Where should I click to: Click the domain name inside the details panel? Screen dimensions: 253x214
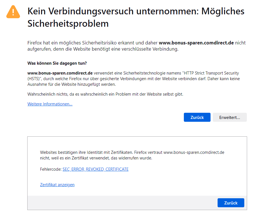coord(194,152)
